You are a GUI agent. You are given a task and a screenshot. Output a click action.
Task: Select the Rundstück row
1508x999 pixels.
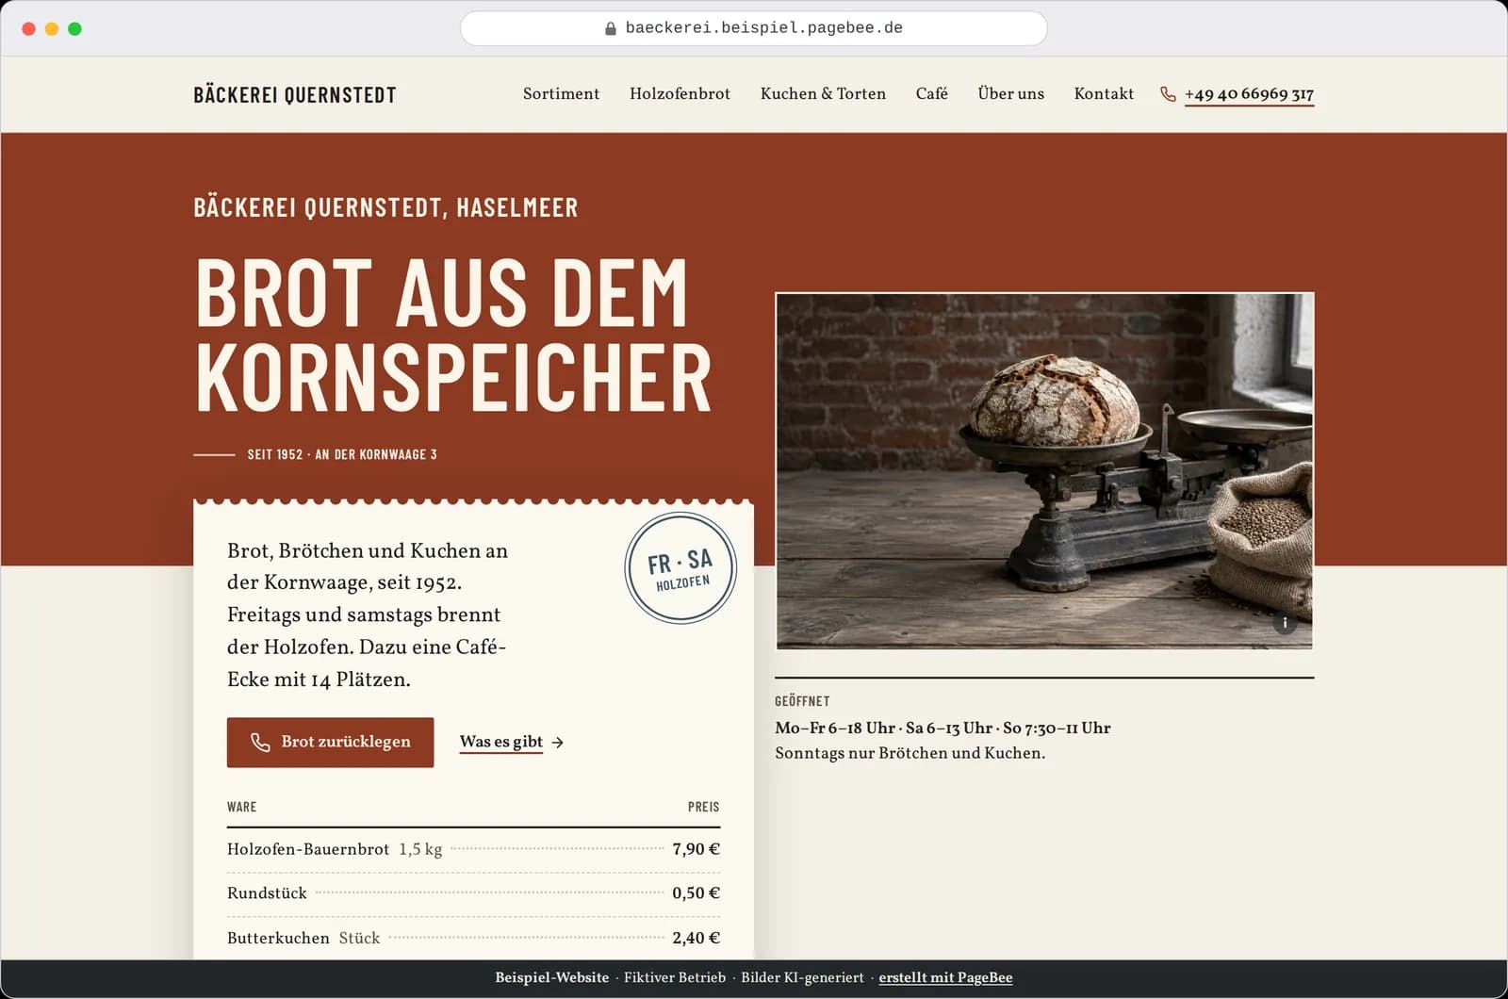473,893
